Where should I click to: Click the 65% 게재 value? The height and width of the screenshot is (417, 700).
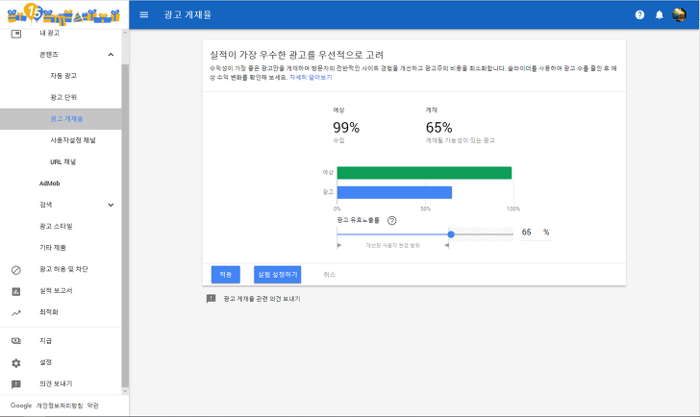(438, 128)
